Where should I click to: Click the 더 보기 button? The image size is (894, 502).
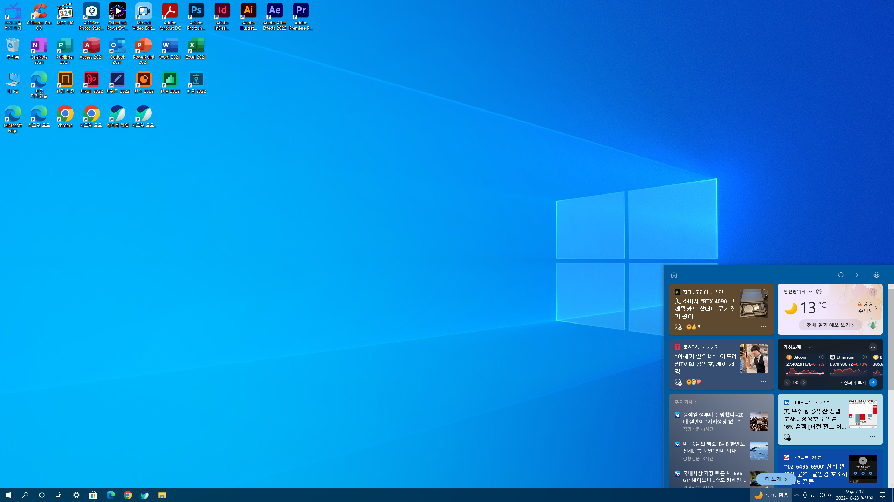click(776, 479)
